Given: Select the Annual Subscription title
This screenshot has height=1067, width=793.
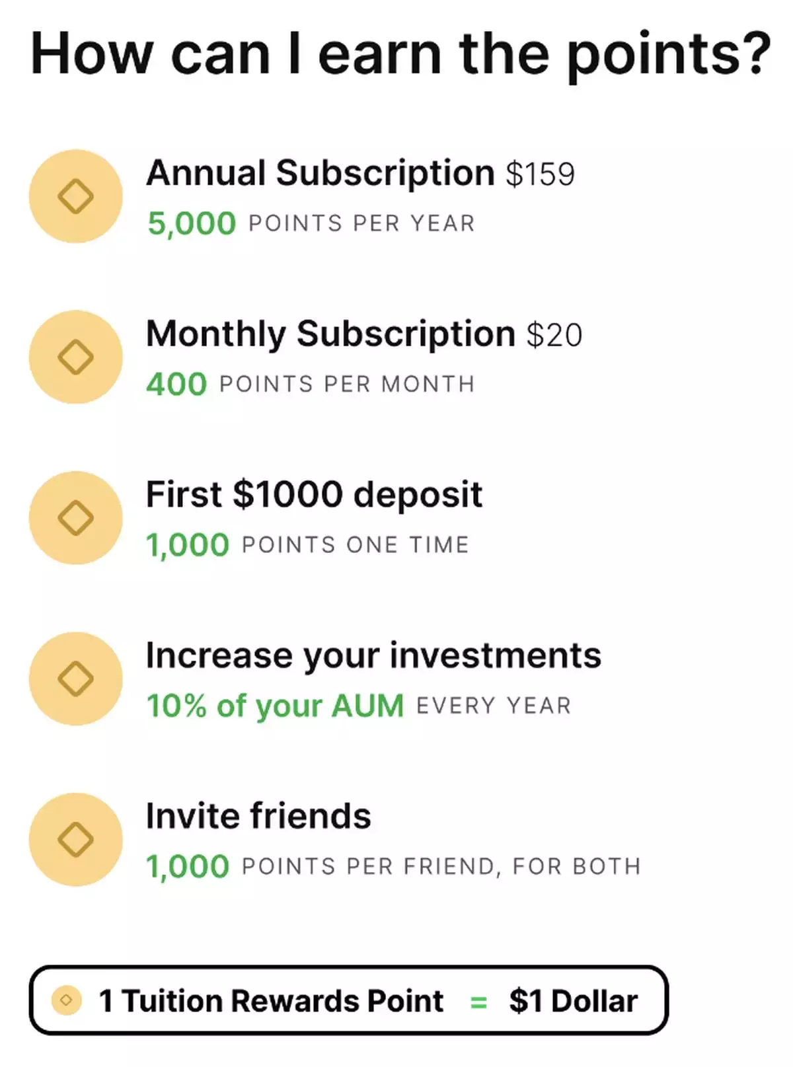Looking at the screenshot, I should [320, 173].
